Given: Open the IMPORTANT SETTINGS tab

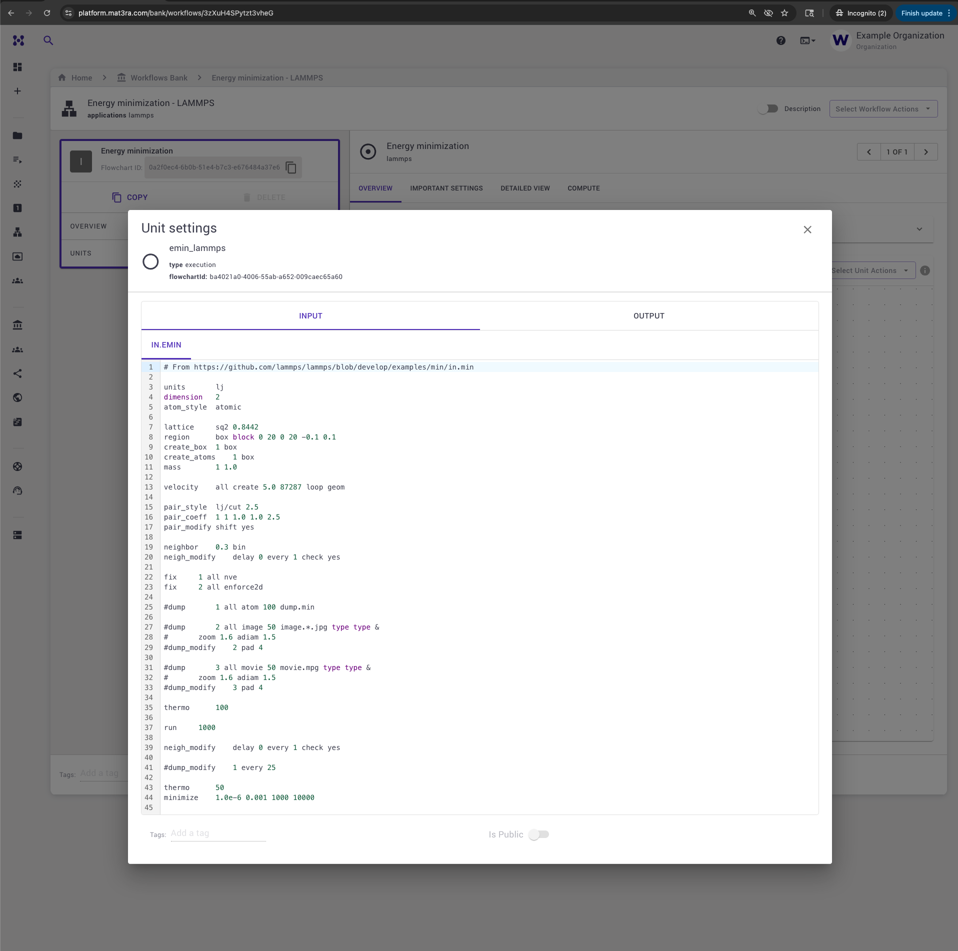Looking at the screenshot, I should (x=446, y=188).
